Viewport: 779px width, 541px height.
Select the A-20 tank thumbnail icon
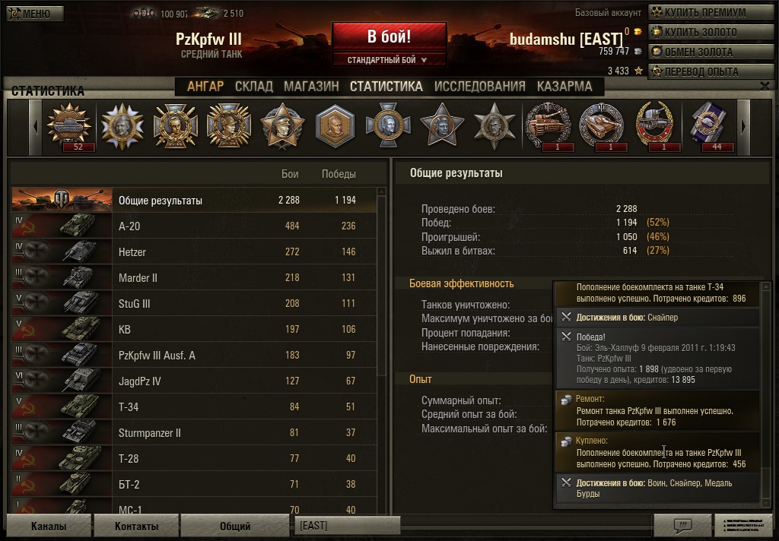62,226
